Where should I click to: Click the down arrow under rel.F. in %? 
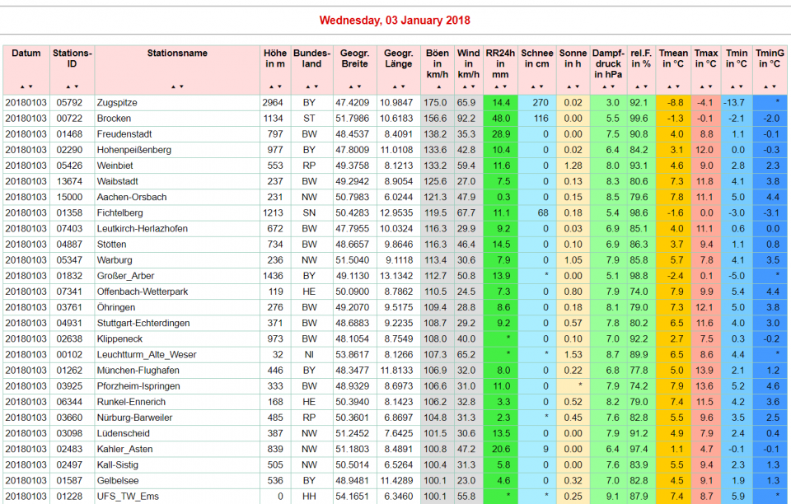(x=644, y=86)
